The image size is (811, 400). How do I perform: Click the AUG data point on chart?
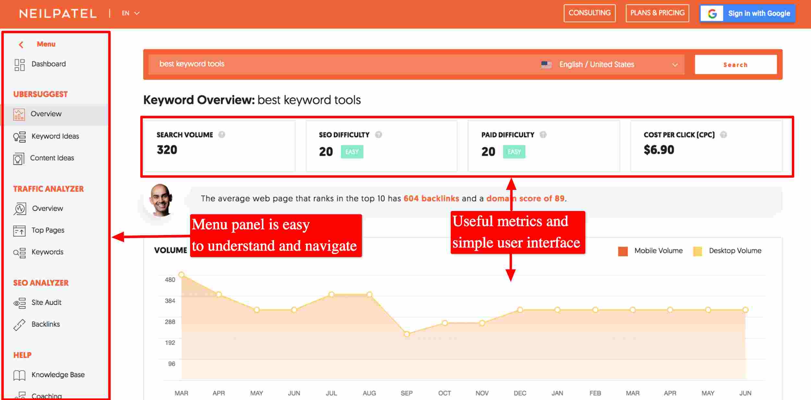point(369,294)
